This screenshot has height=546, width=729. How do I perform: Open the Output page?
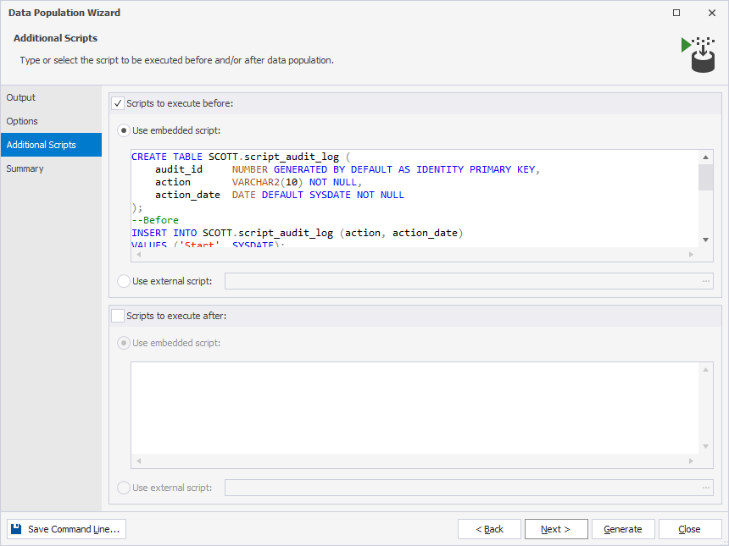[51, 97]
